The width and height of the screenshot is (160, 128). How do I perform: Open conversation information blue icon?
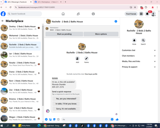point(116,21)
